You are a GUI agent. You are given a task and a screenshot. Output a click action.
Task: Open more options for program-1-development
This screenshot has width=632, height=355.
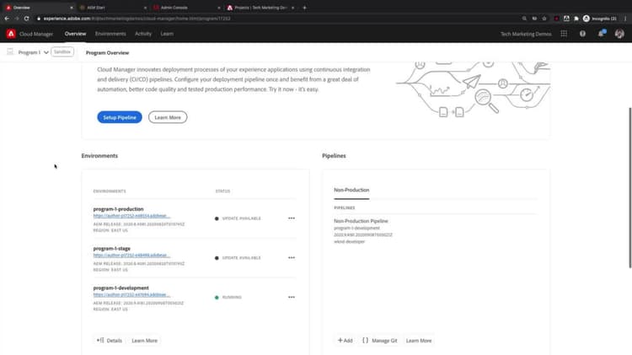coord(292,298)
